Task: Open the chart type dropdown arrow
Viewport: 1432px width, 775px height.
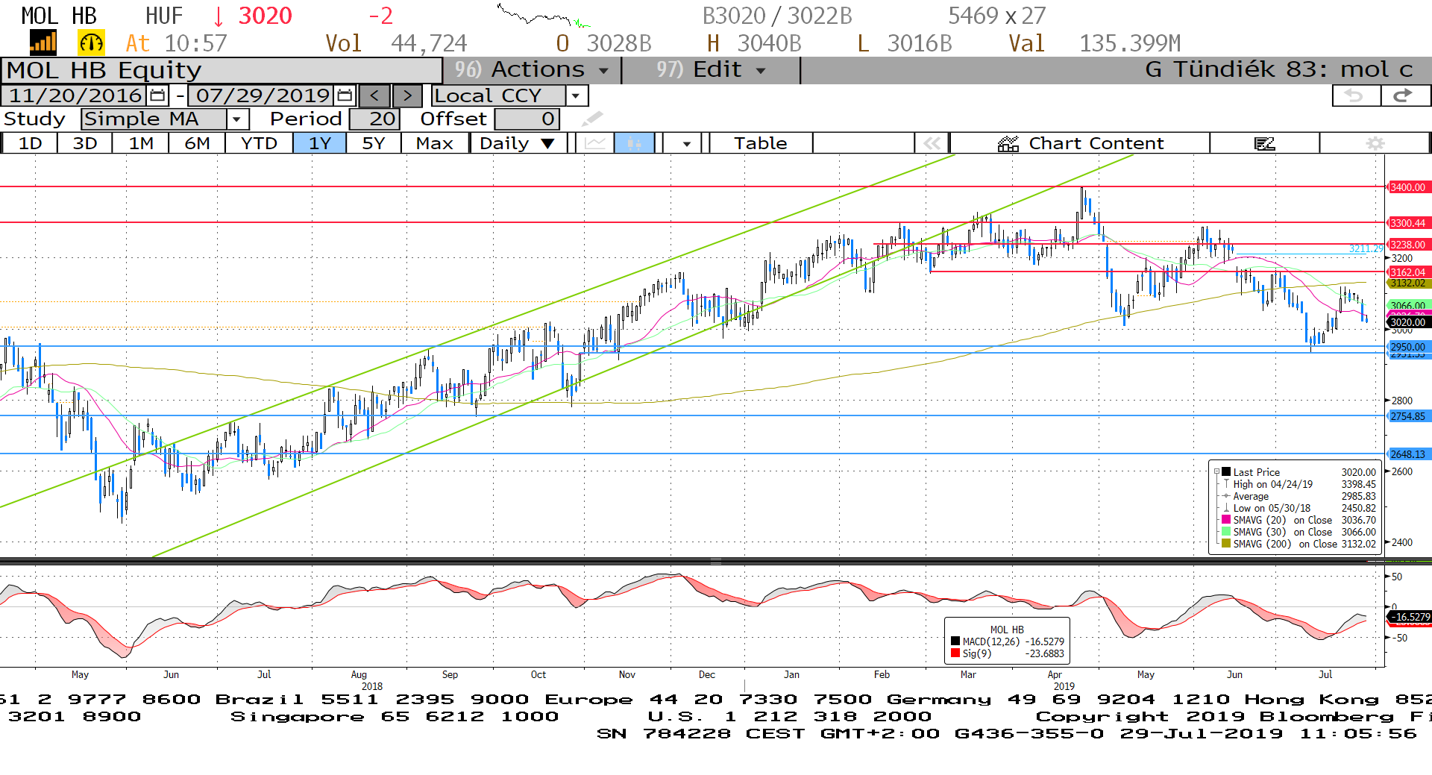Action: coord(685,143)
